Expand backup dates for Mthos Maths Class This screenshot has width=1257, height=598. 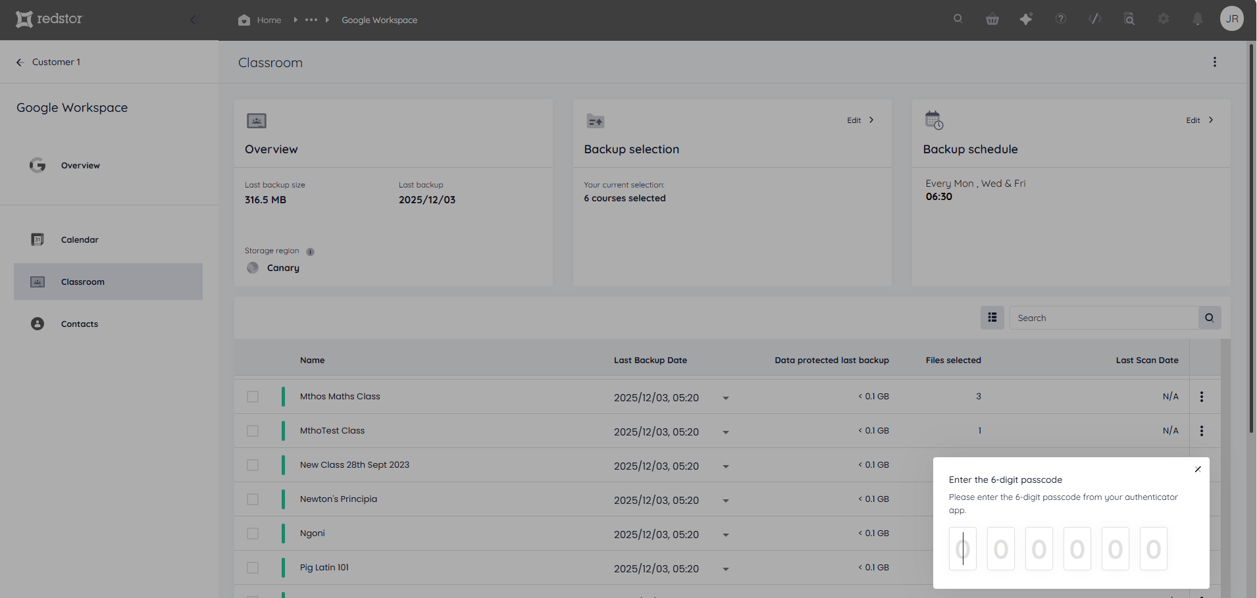click(x=726, y=398)
